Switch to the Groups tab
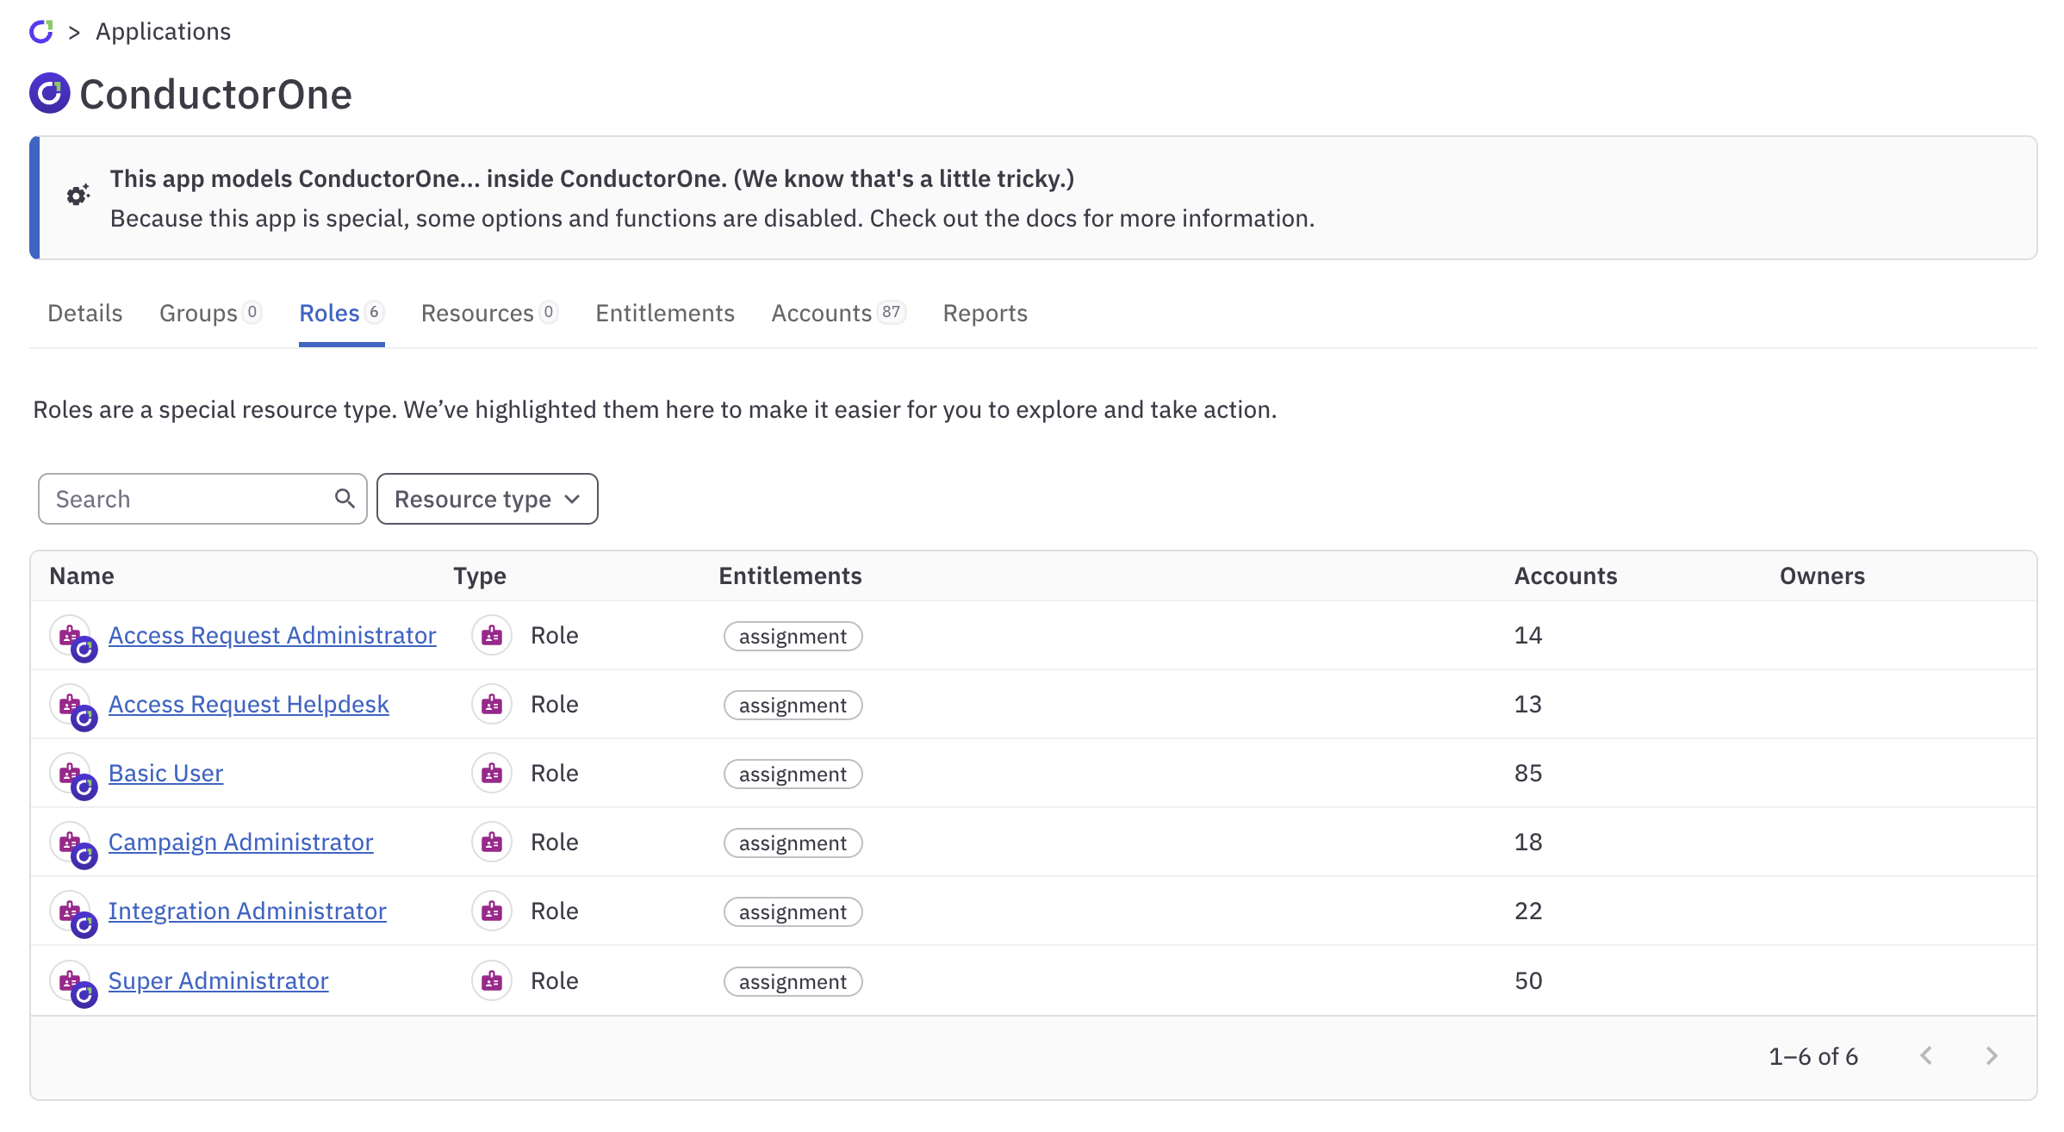The image size is (2064, 1132). 210,313
